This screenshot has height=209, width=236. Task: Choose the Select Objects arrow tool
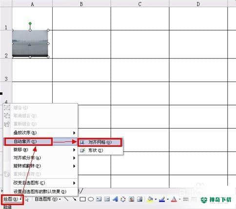click(x=27, y=199)
